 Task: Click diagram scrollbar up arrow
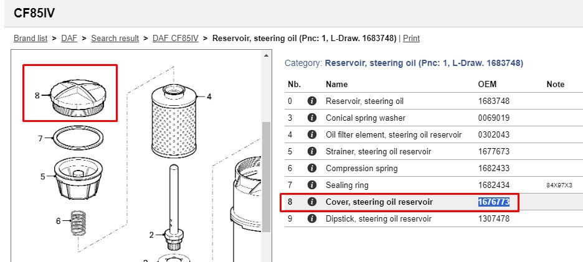(x=266, y=55)
